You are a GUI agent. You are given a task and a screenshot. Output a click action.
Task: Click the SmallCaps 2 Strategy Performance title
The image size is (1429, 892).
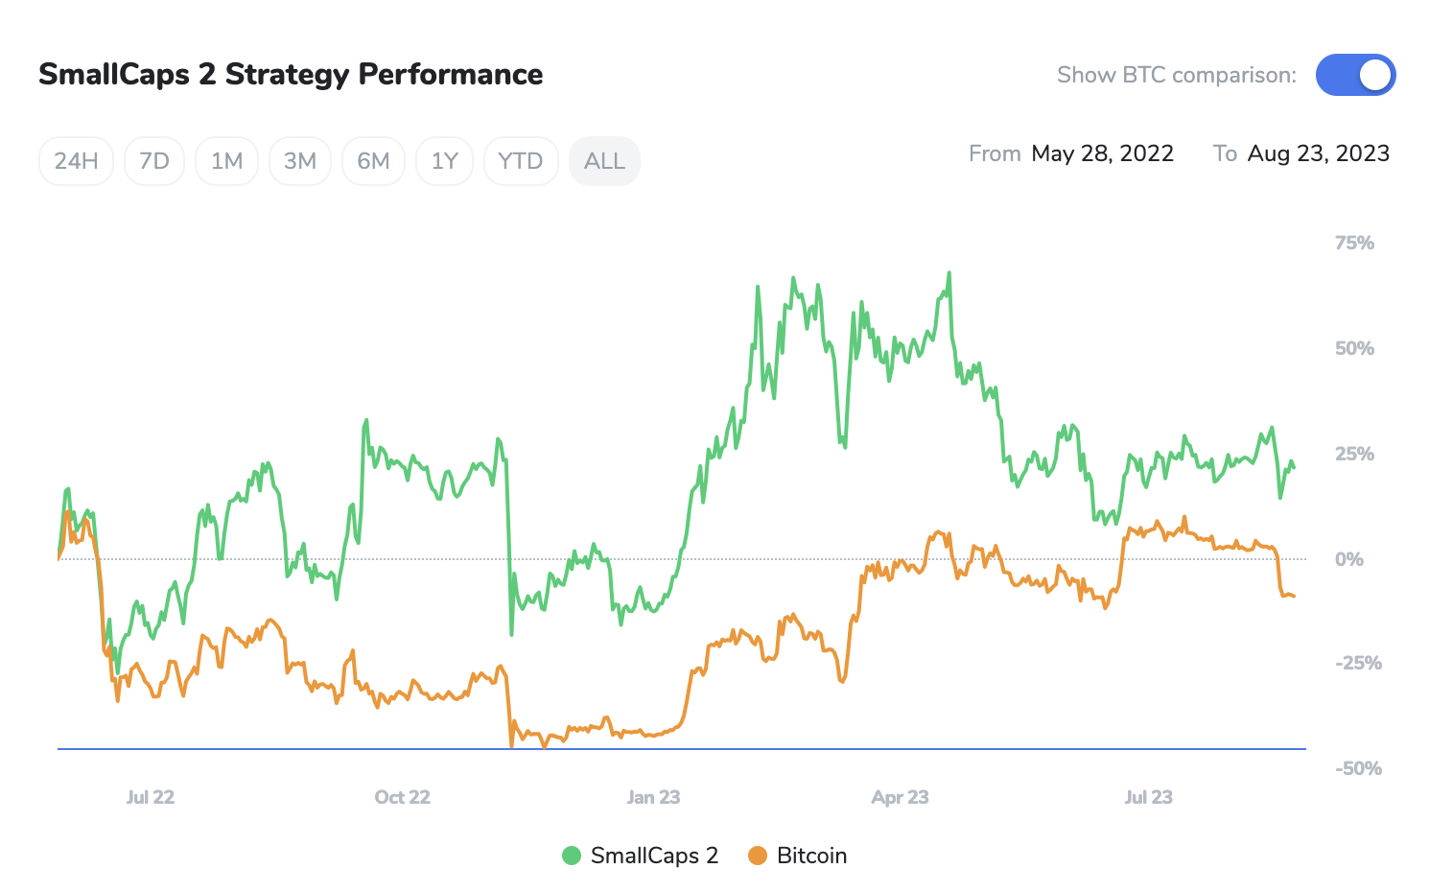(291, 75)
